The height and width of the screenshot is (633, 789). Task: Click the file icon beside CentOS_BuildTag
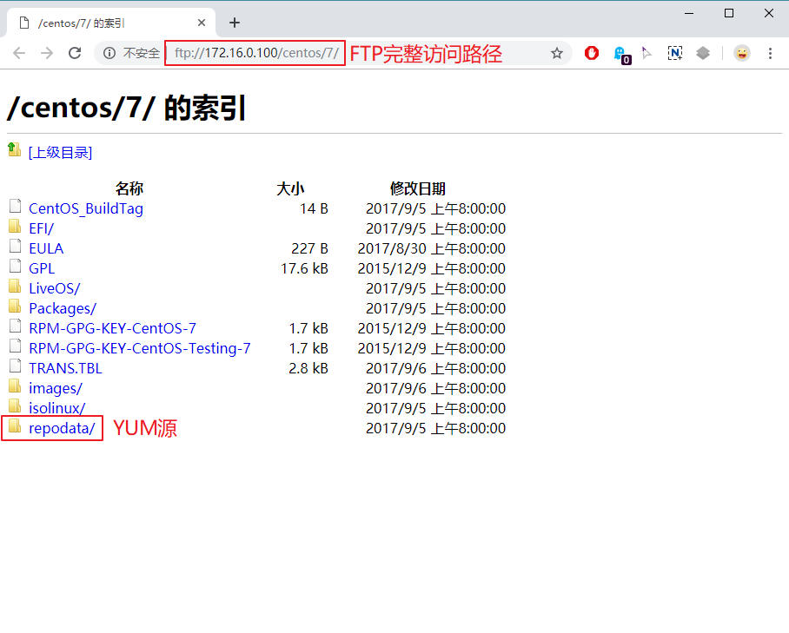15,206
